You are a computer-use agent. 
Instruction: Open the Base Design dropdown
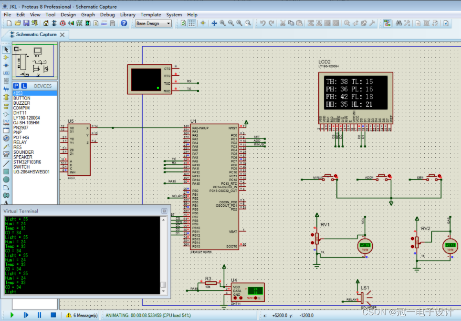(153, 23)
